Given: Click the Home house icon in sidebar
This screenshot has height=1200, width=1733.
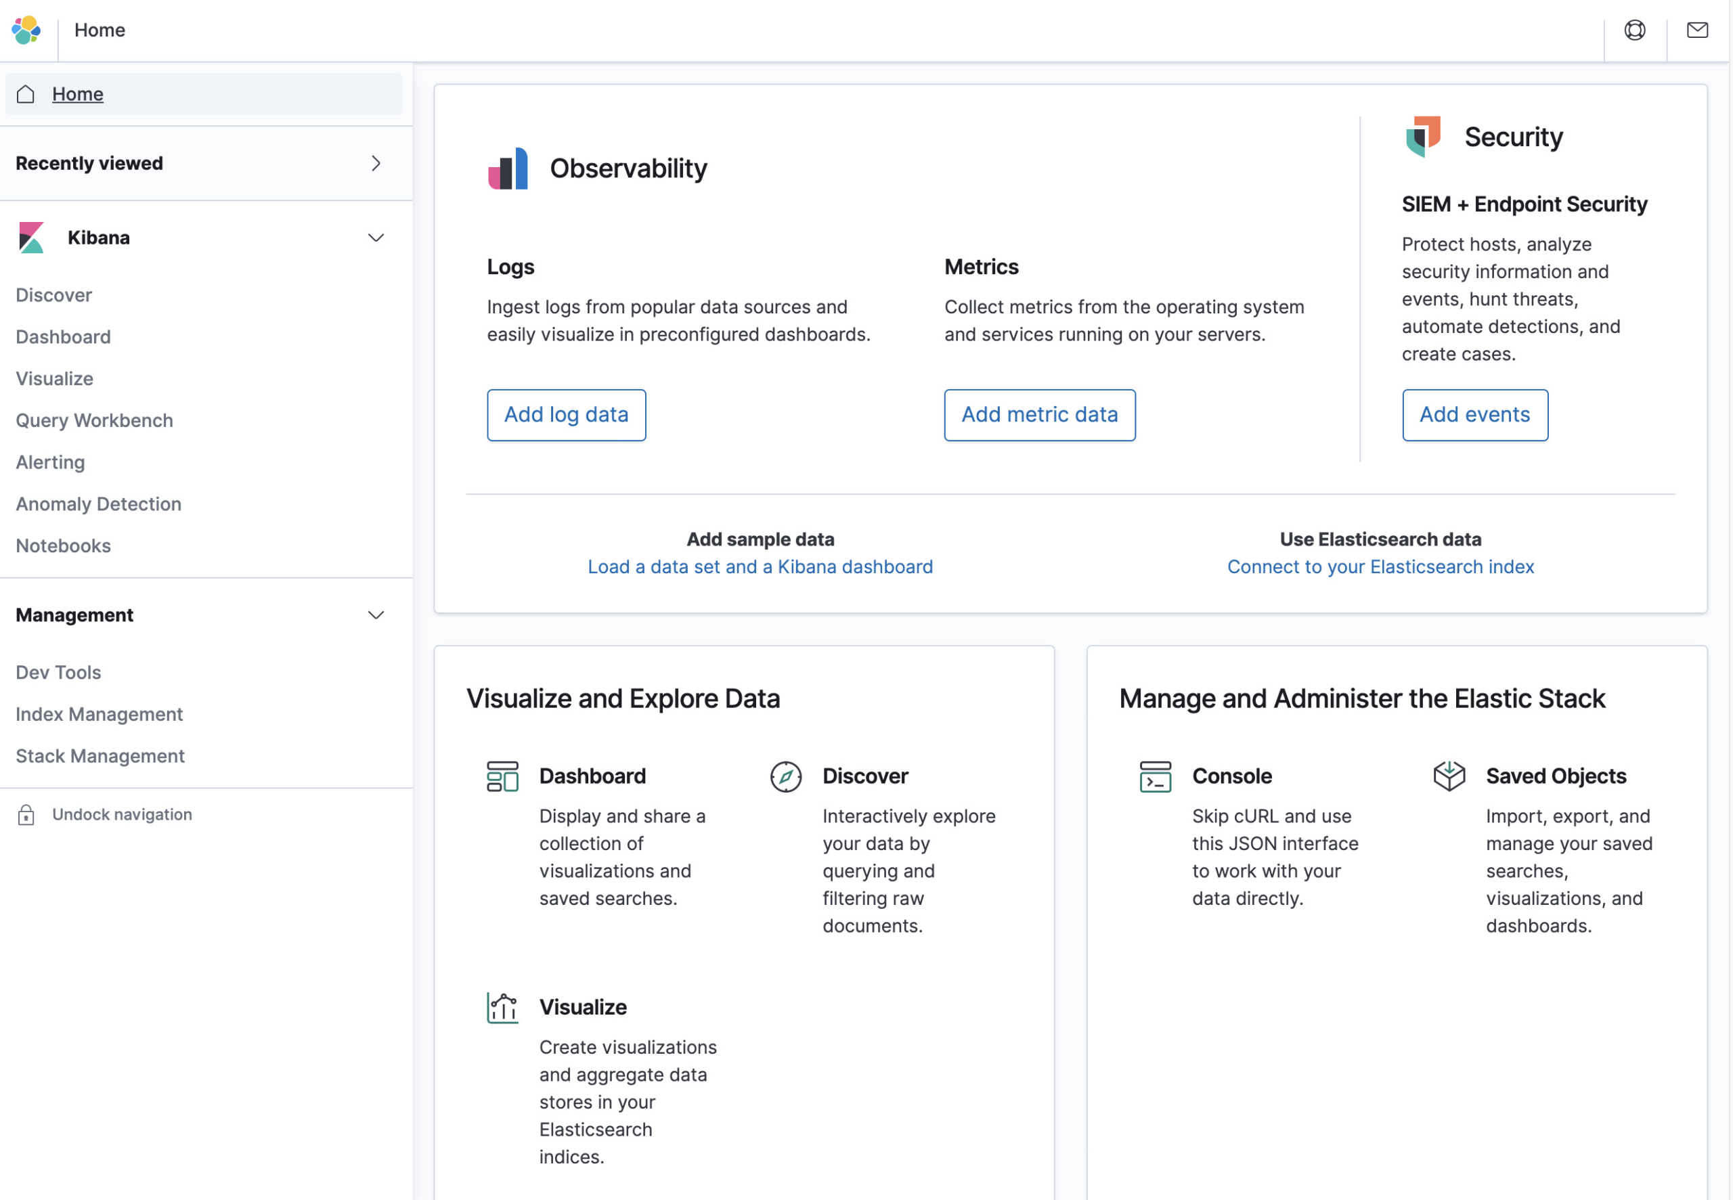Looking at the screenshot, I should point(26,94).
